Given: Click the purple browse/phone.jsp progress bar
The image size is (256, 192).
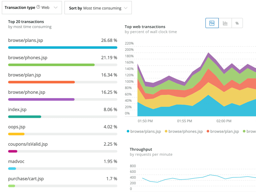Looking at the screenshot, I should [41, 99].
